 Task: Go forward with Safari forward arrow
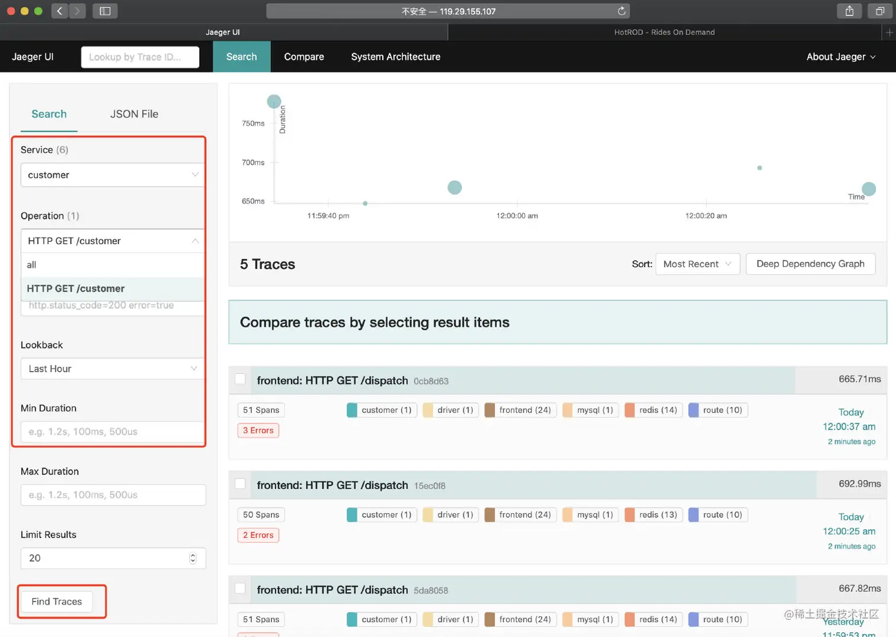(x=77, y=11)
